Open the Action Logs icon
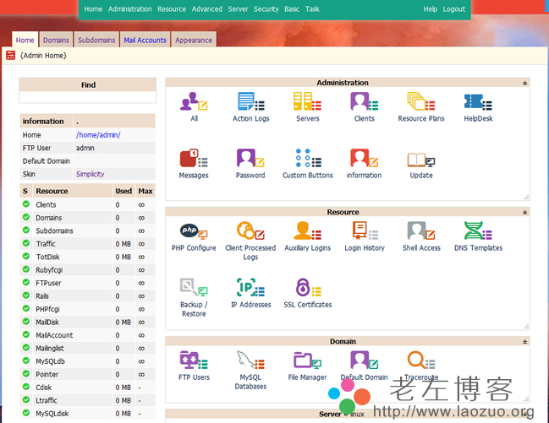The image size is (549, 423). tap(250, 103)
